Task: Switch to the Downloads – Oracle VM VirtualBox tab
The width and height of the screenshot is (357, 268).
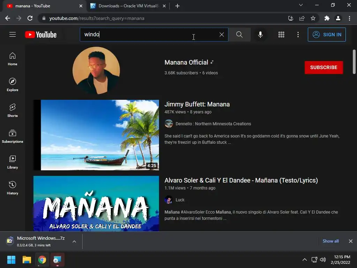Action: [x=128, y=6]
